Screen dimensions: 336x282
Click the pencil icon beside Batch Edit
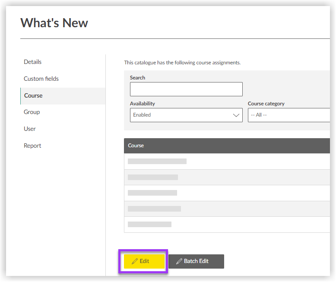point(179,261)
